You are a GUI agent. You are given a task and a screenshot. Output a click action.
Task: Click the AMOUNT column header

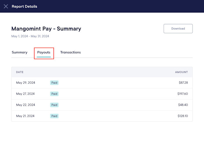tap(181, 72)
